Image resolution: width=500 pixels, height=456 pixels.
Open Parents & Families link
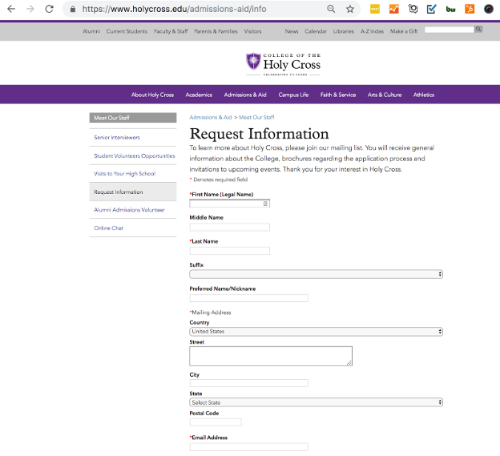coord(216,31)
